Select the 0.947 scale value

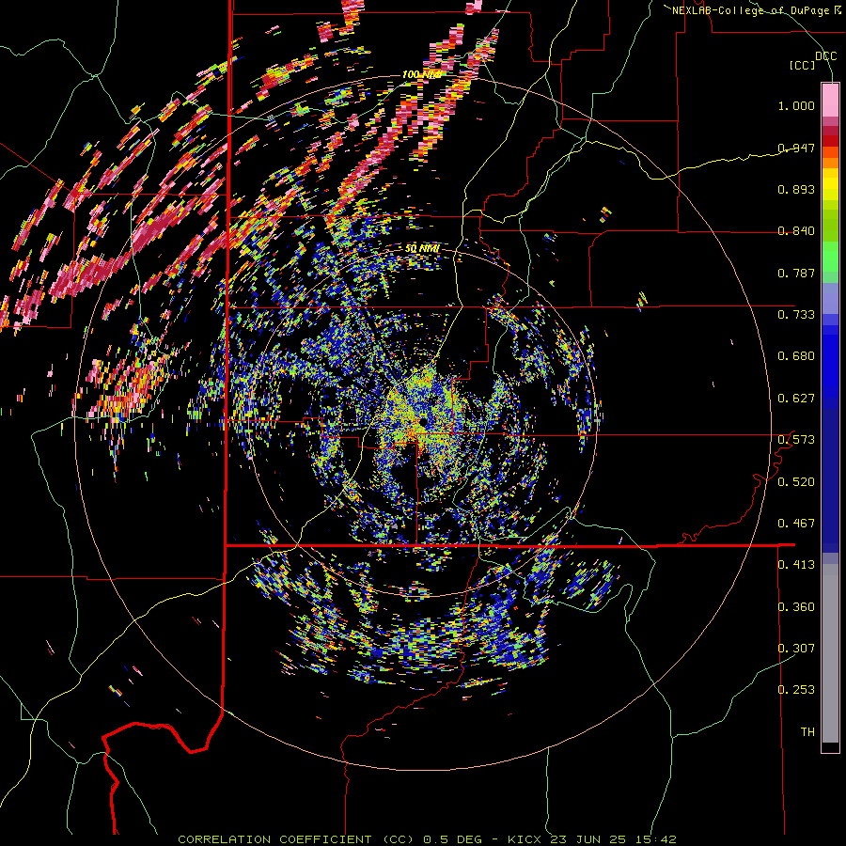click(x=796, y=148)
